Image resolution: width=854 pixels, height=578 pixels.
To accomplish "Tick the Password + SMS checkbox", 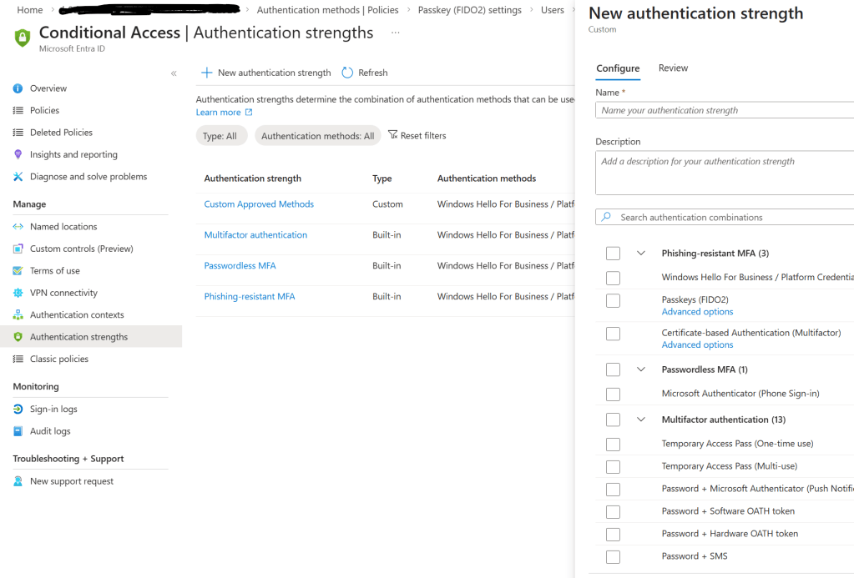I will 613,556.
